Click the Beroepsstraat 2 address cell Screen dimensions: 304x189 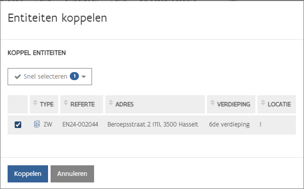pyautogui.click(x=153, y=124)
